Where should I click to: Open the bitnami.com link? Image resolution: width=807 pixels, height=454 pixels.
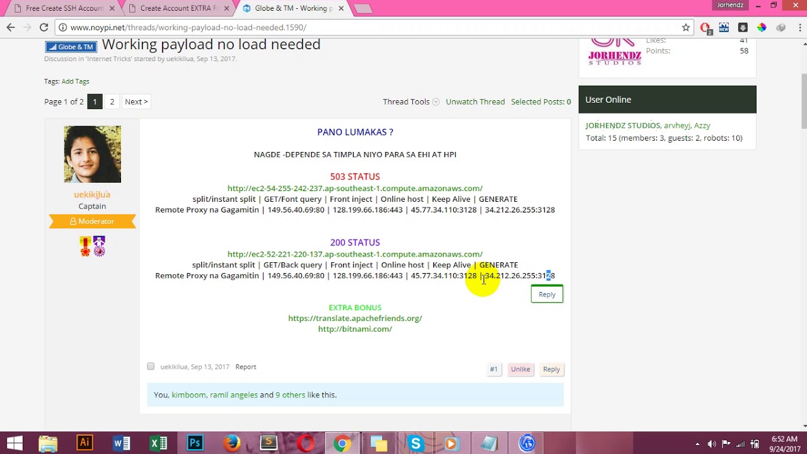pos(355,329)
